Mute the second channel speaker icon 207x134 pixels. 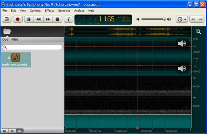click(x=182, y=68)
